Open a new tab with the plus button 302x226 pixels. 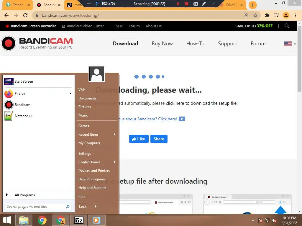252,5
